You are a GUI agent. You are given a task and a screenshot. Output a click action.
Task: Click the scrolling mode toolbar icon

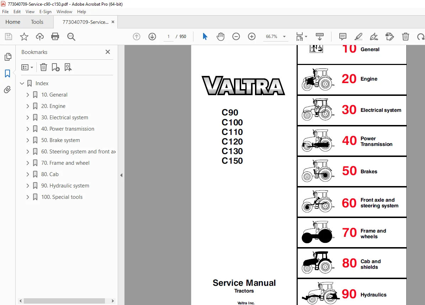click(320, 37)
